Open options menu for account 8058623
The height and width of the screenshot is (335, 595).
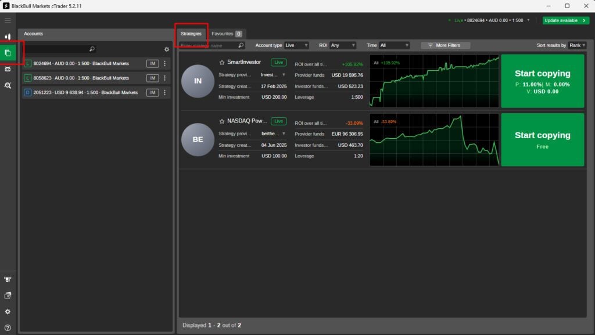(164, 78)
